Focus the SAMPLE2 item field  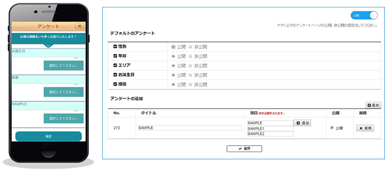click(270, 134)
